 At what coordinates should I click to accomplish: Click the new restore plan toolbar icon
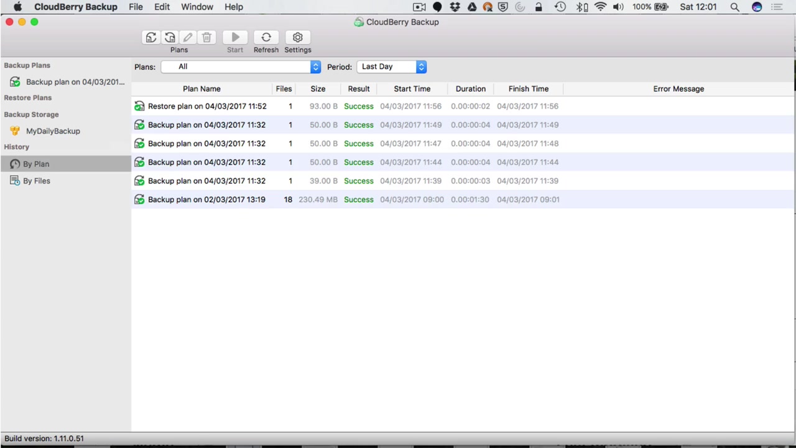(x=170, y=38)
